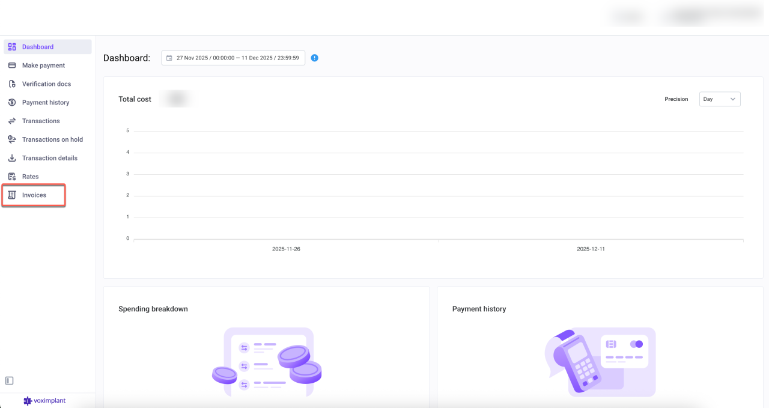Open the Verification docs page
769x408 pixels.
tap(47, 84)
